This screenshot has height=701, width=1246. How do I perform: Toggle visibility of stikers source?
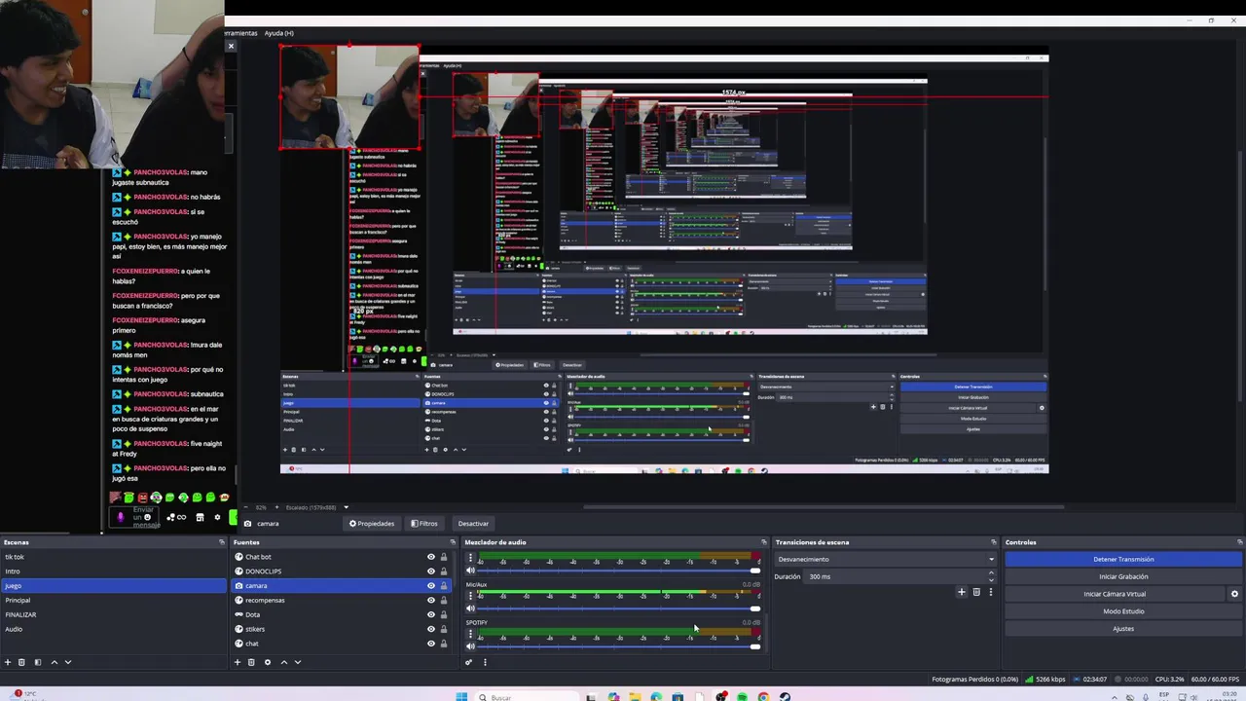click(x=431, y=629)
